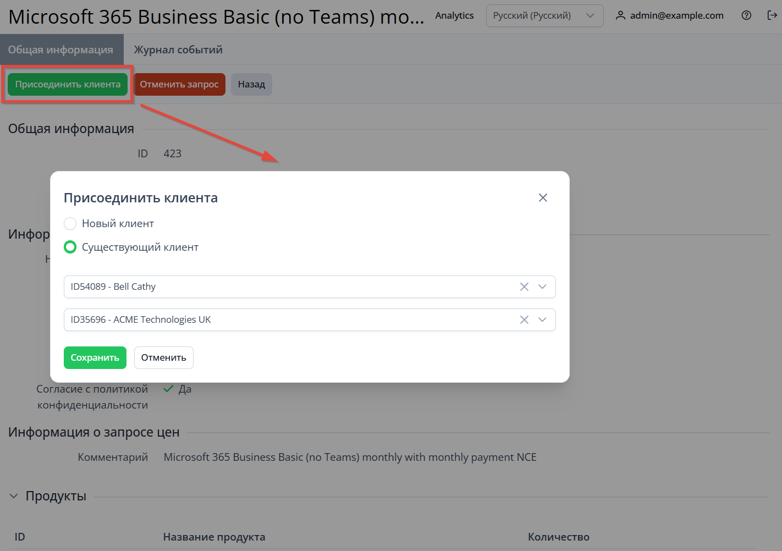Collapse the Продукты section

click(x=14, y=496)
